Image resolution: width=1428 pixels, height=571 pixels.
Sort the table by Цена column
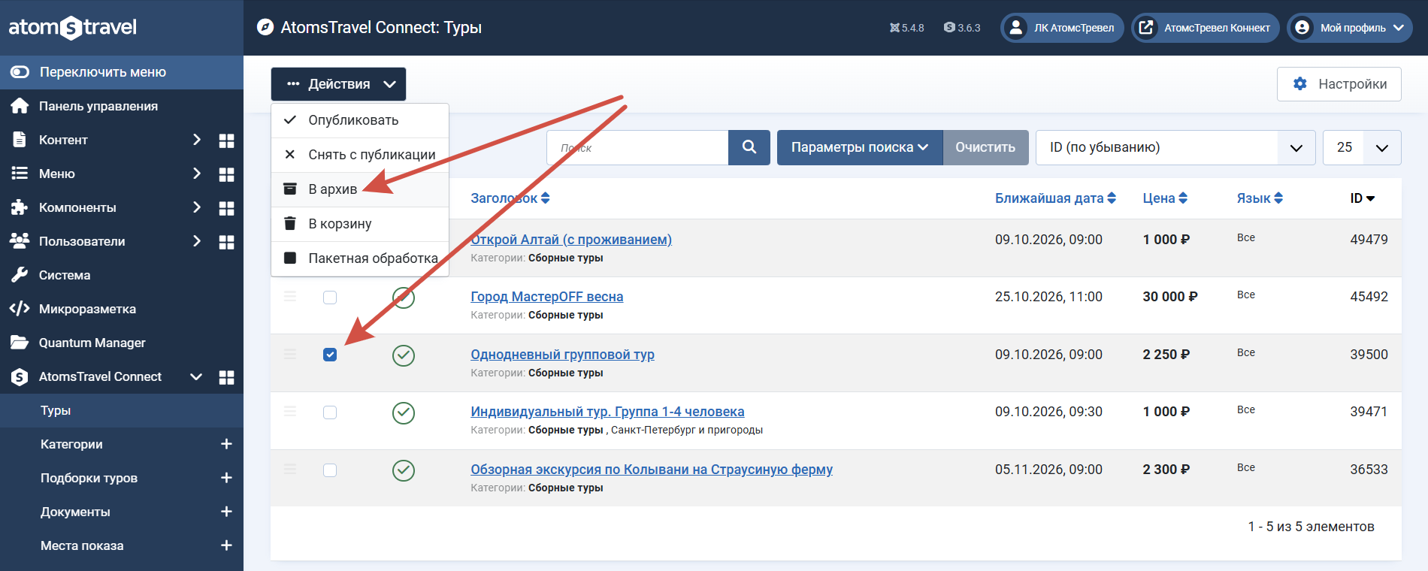1165,198
